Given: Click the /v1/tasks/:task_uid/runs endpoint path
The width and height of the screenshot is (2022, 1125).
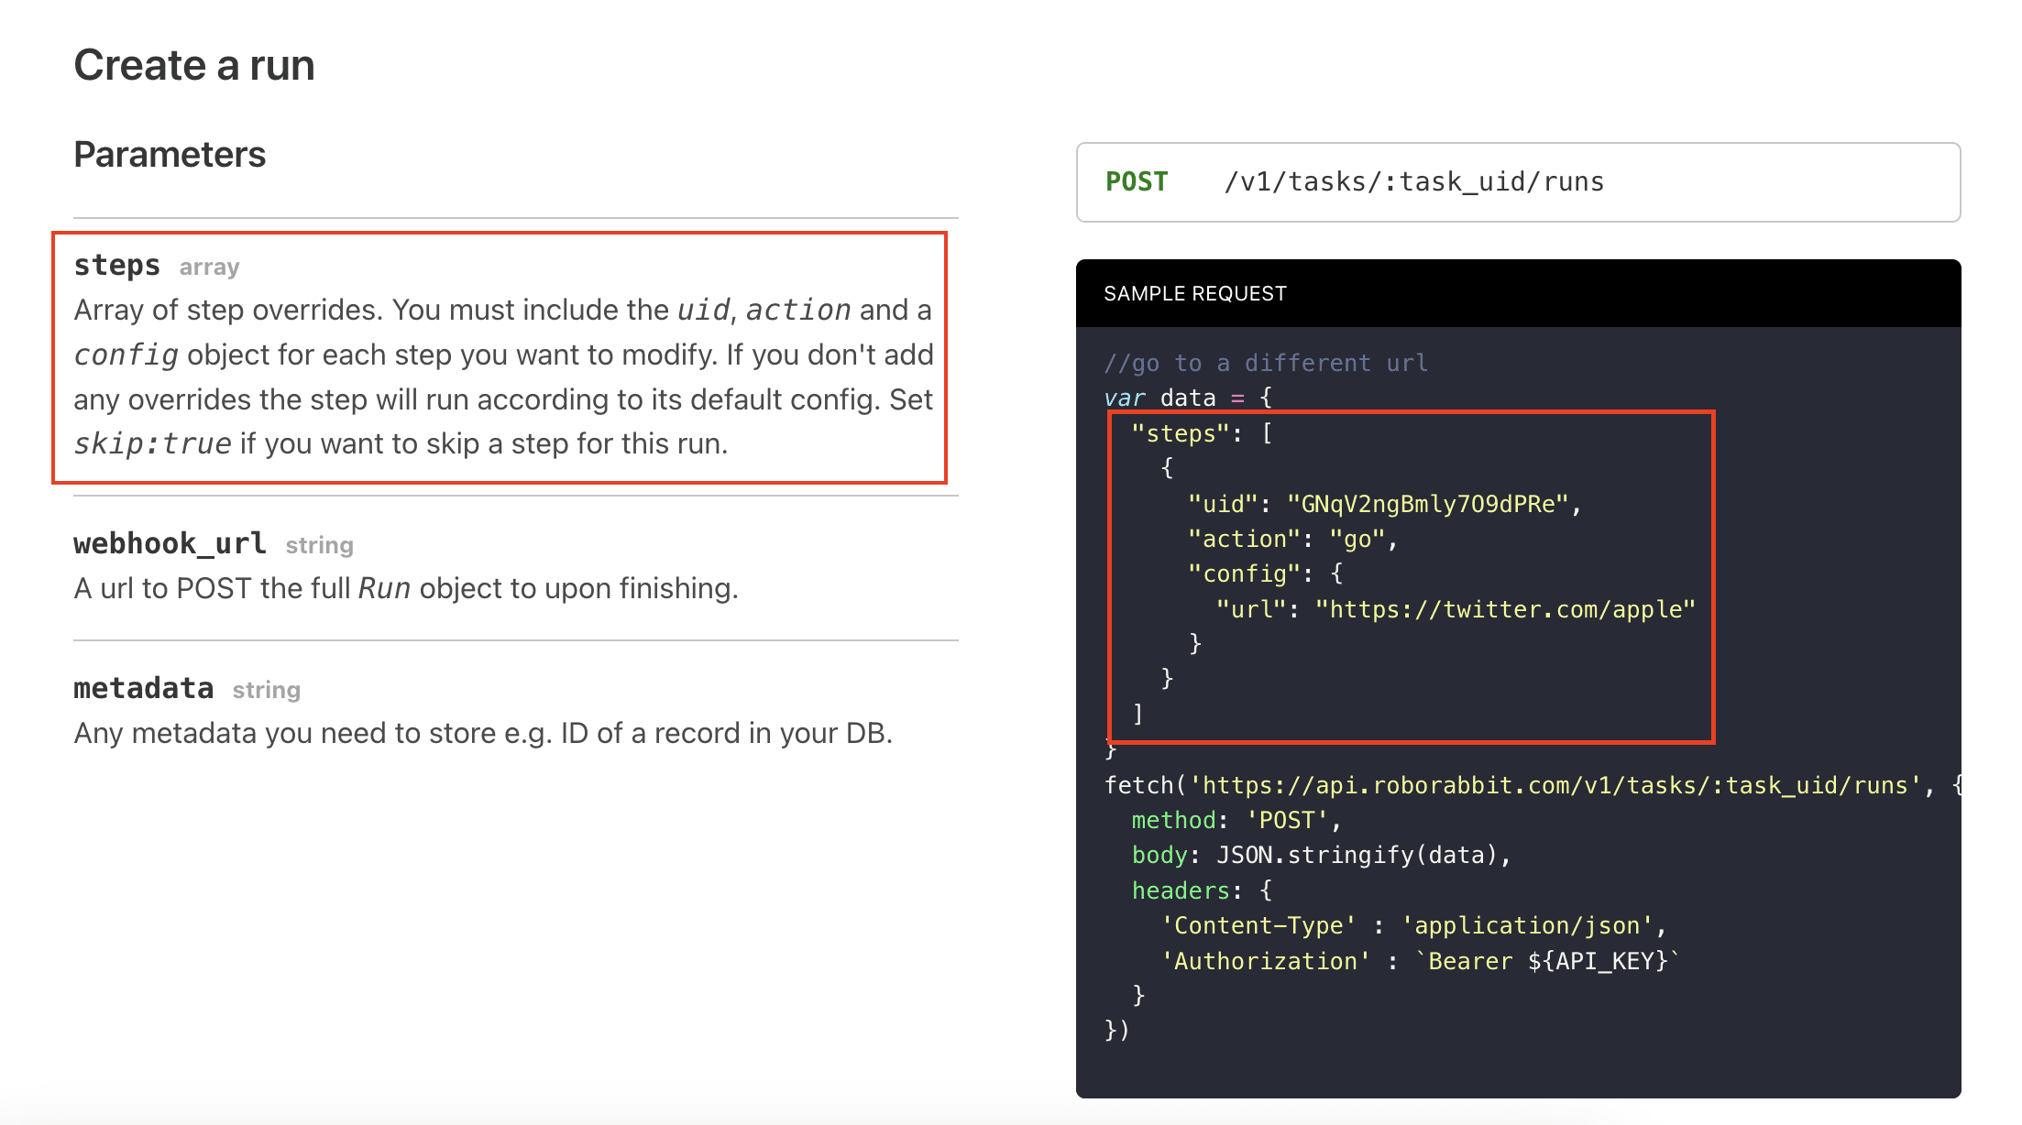Looking at the screenshot, I should pos(1414,181).
